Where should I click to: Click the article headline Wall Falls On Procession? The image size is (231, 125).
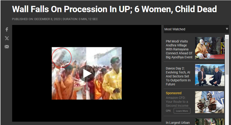[114, 9]
